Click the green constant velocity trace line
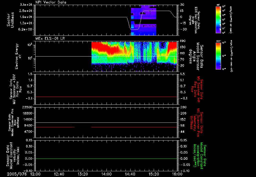Screen dimensions: 256x177 point(106,158)
